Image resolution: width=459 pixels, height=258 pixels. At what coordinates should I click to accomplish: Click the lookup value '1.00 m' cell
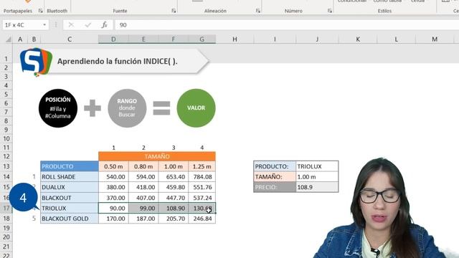(317, 177)
